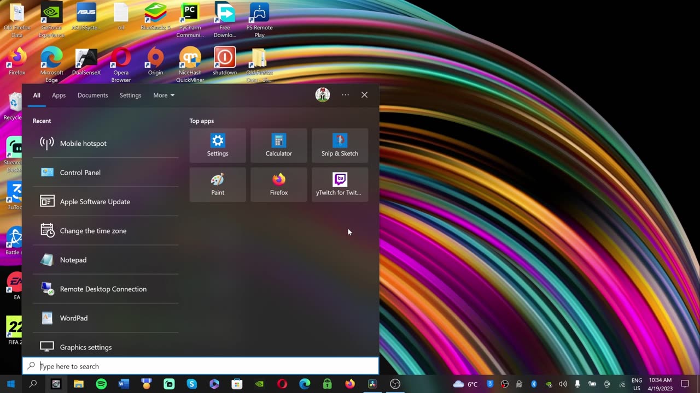Open Control Panel from Recent
This screenshot has width=700, height=393.
pyautogui.click(x=106, y=172)
